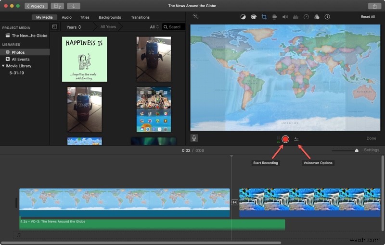
Task: Open the speed adjustment speedometer icon
Action: [306, 17]
